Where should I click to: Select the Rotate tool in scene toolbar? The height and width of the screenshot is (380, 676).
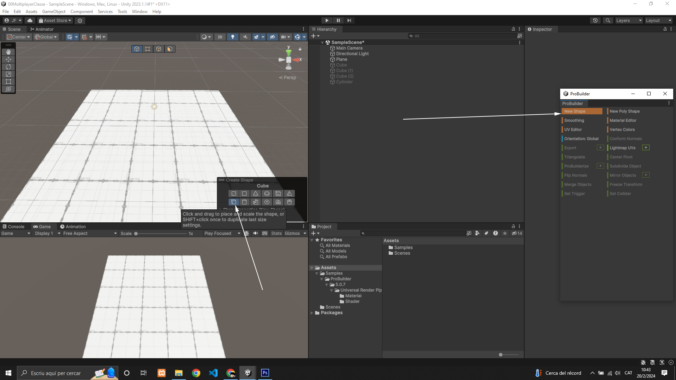8,67
